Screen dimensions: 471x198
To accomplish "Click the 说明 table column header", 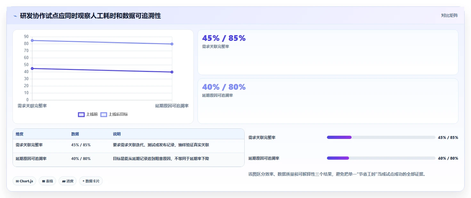I will 117,134.
